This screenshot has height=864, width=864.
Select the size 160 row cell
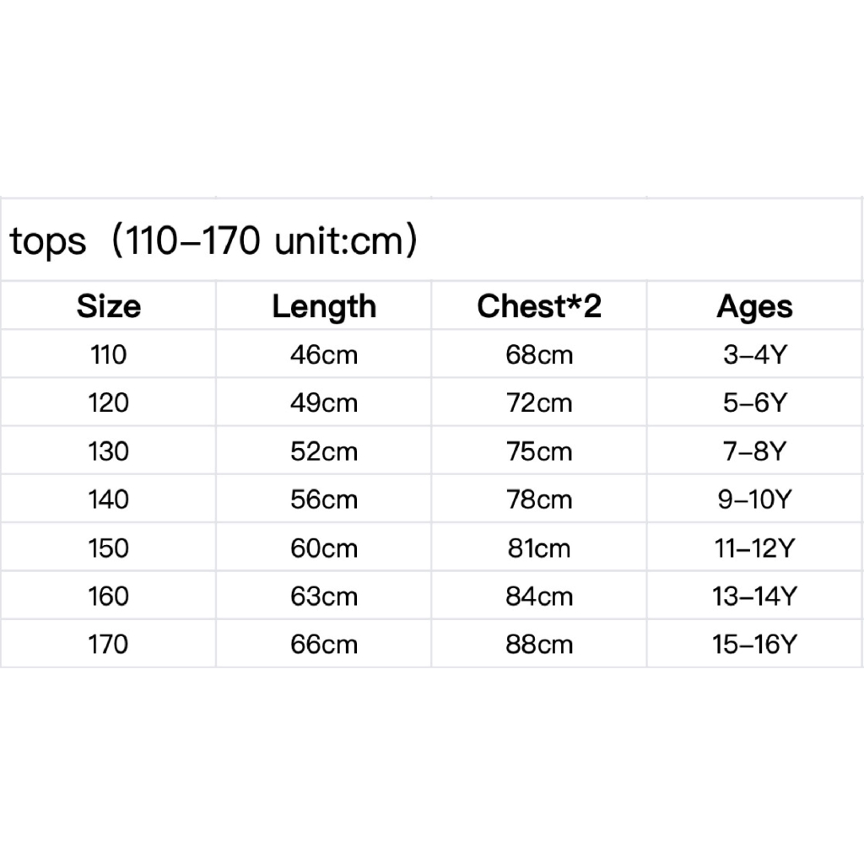pos(109,597)
